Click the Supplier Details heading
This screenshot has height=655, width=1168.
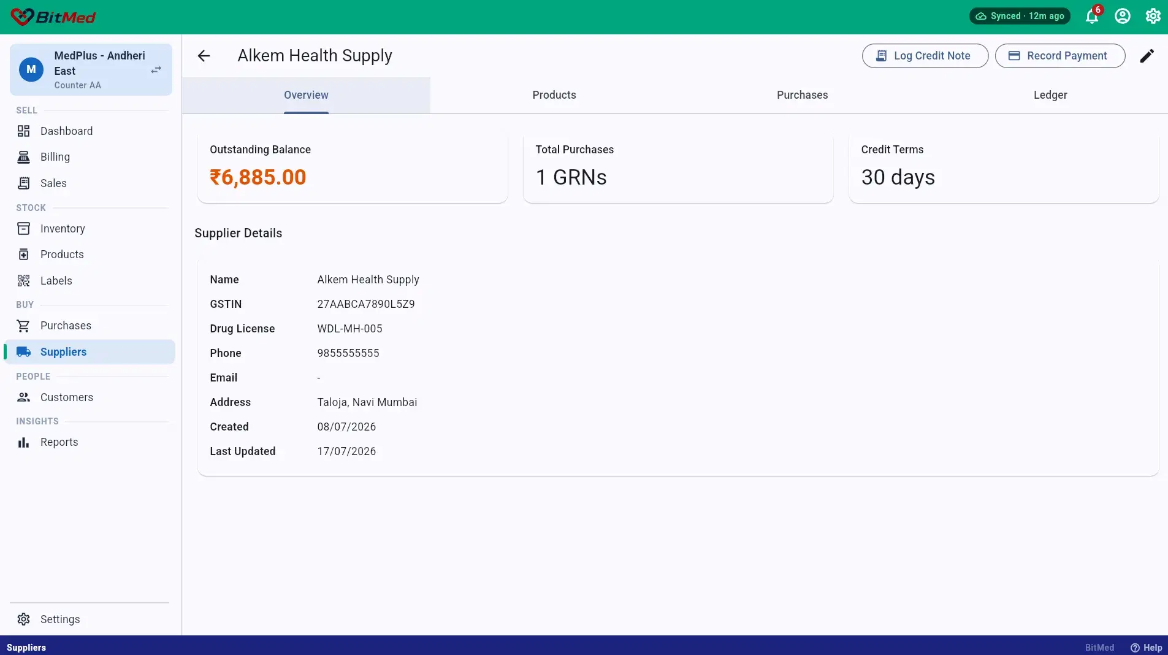pyautogui.click(x=239, y=233)
